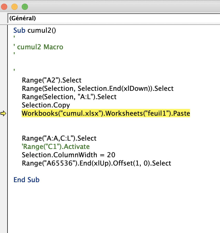Viewport: 220px width, 233px height.
Task: Click the Range("A:A,C:L").Select line
Action: (59, 138)
